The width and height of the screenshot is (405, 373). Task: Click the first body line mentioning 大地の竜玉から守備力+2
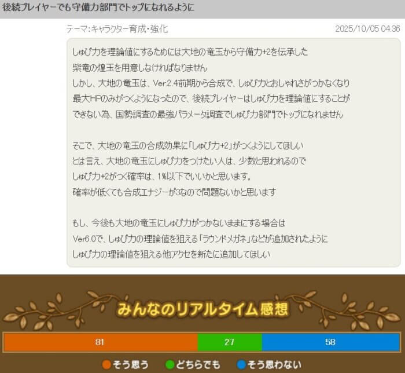(x=190, y=52)
